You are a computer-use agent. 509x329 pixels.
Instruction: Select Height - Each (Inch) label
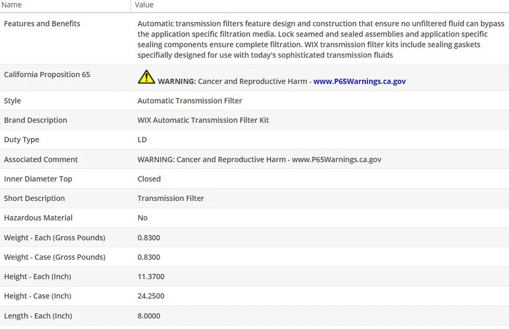coord(38,277)
